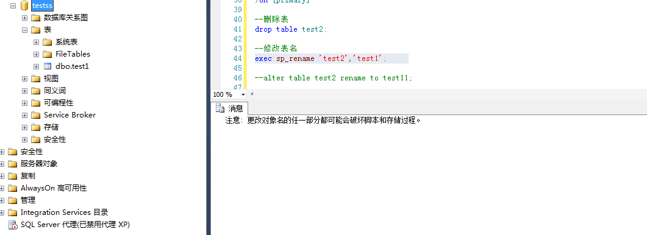Click the --修改表名 comment line
Image resolution: width=647 pixels, height=235 pixels.
coord(276,49)
